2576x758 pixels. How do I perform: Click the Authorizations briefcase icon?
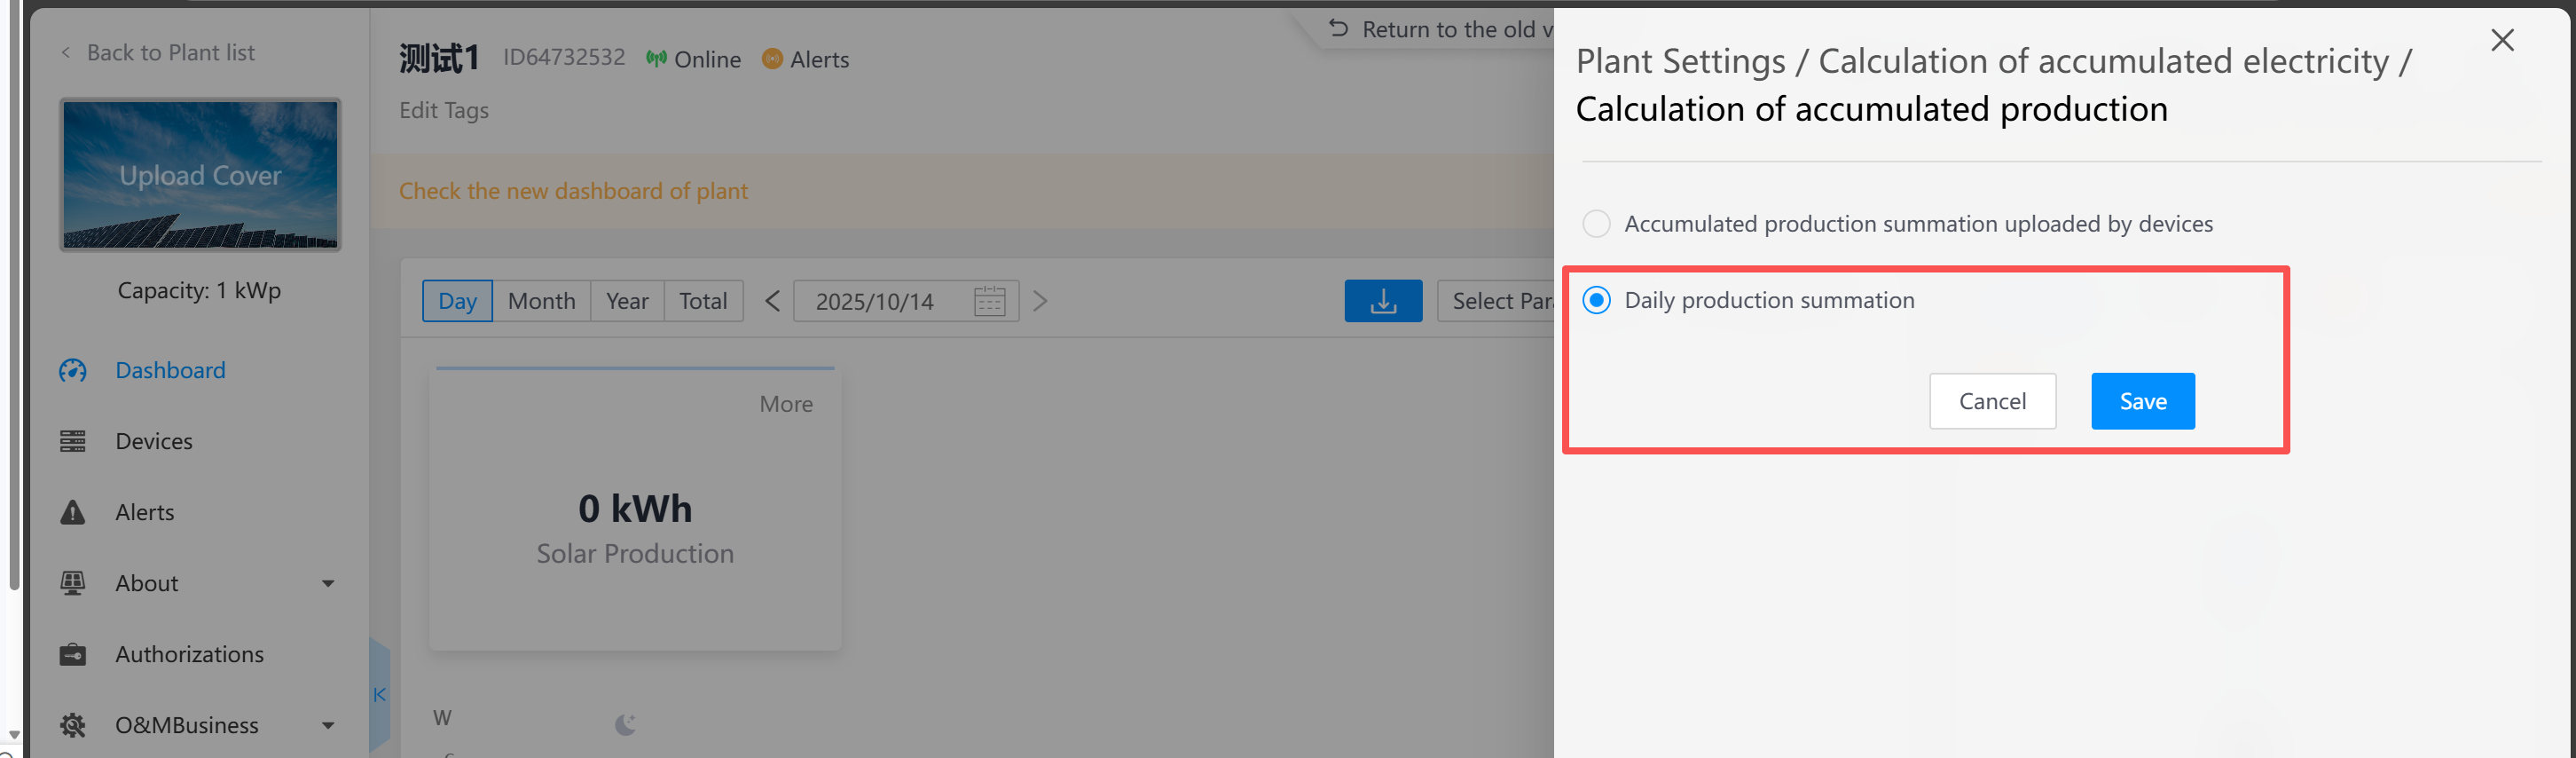tap(73, 654)
